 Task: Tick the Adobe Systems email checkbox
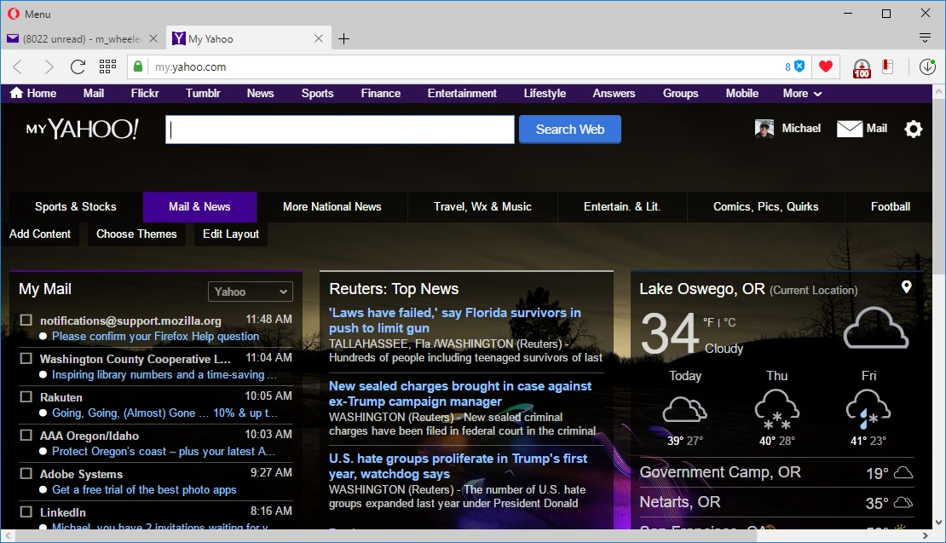point(26,474)
